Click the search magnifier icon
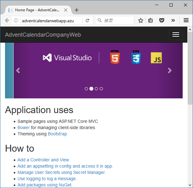The image size is (193, 188). tap(99, 20)
